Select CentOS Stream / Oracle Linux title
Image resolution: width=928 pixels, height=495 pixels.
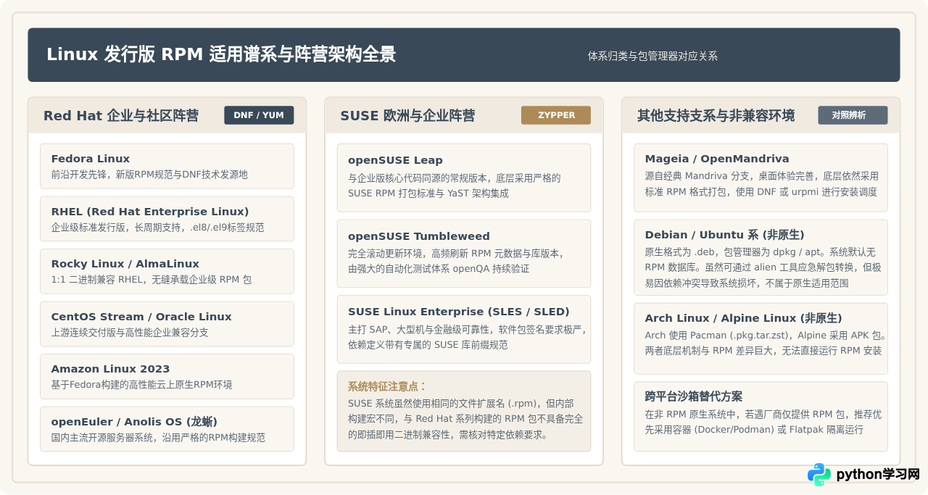point(141,317)
